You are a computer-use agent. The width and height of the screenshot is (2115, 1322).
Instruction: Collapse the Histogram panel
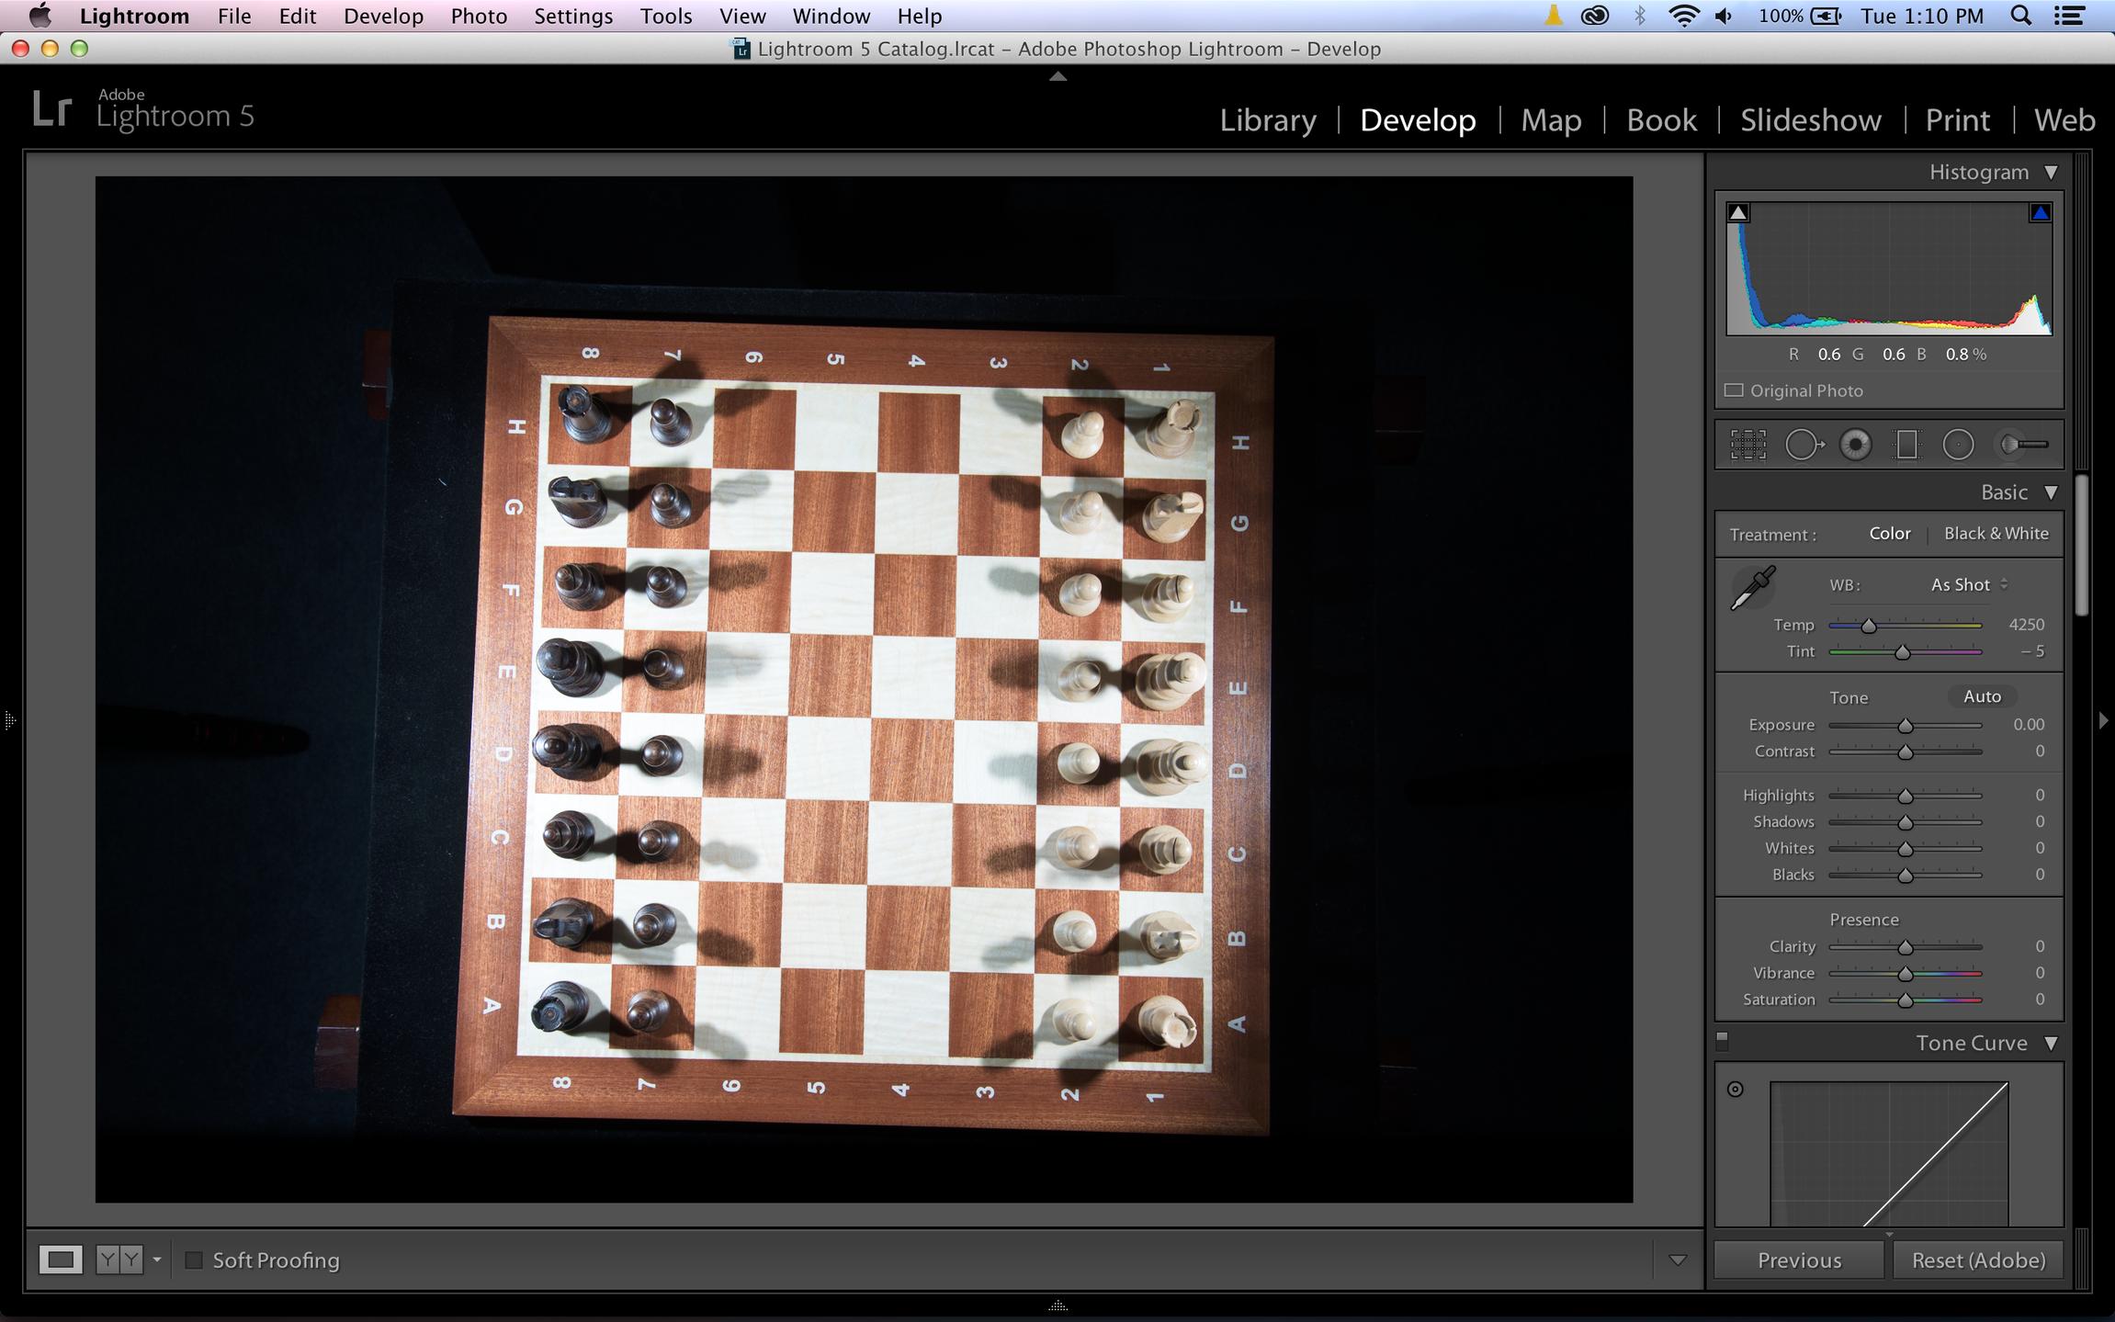2051,173
